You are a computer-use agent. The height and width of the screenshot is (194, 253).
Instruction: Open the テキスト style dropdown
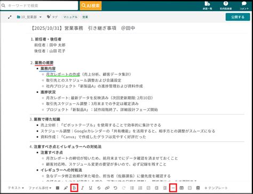click(16, 188)
